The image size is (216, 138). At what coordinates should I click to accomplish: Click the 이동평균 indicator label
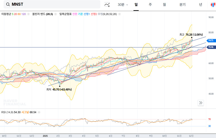click(x=6, y=14)
